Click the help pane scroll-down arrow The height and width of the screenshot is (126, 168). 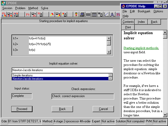[165, 115]
